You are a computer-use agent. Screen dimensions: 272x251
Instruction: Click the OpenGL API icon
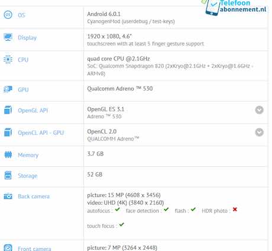coord(8,110)
